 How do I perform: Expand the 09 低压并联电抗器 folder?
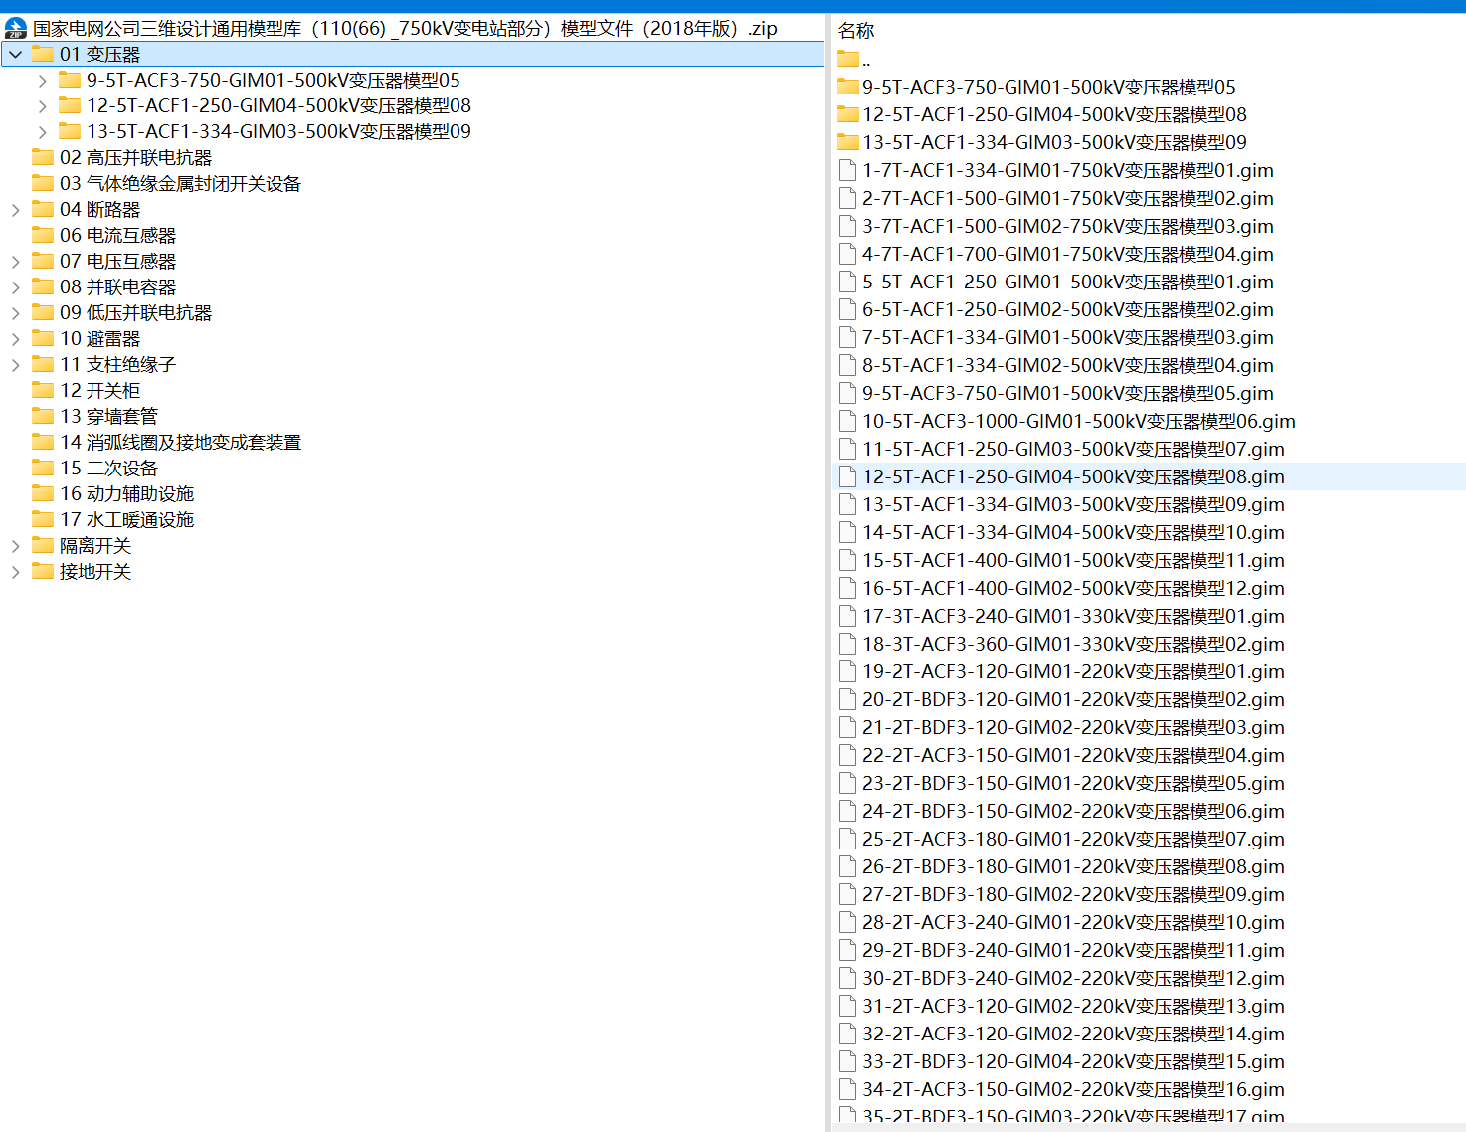[x=16, y=312]
